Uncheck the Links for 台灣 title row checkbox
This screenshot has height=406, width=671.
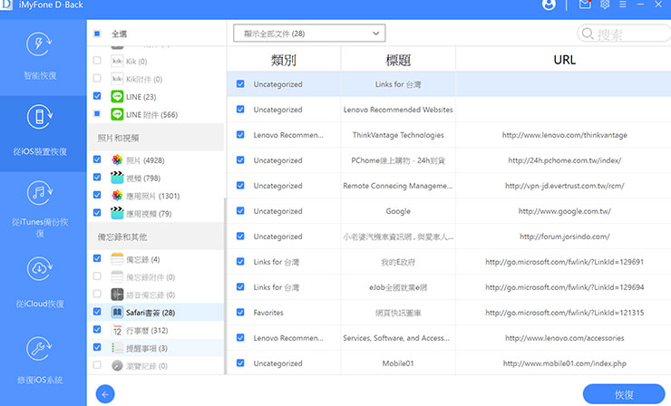tap(240, 84)
